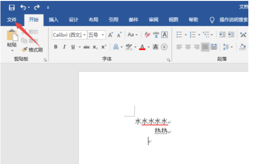Click the 操作说明搜索 search box
Screen dimensions: 256x164
click(x=233, y=20)
